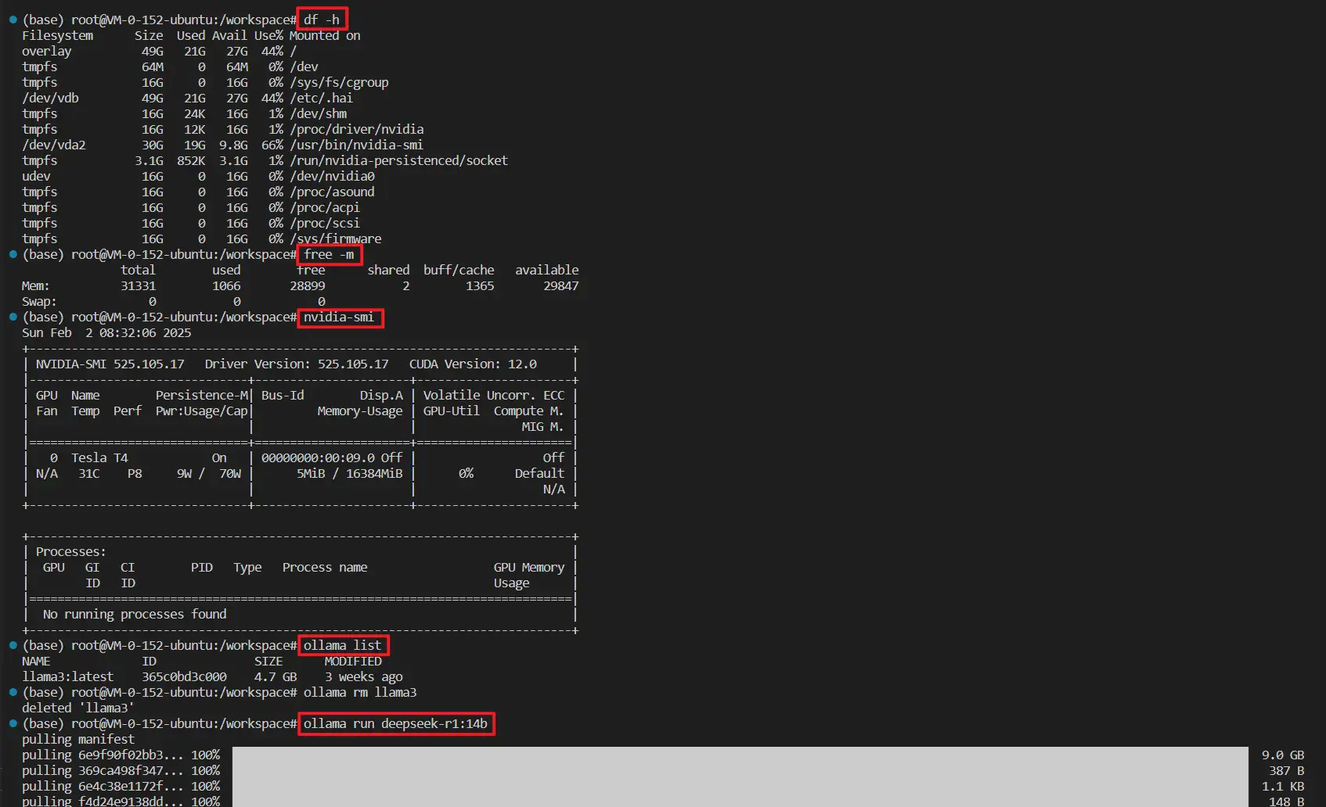Click the No running processes found message
Image resolution: width=1326 pixels, height=807 pixels.
tap(134, 614)
